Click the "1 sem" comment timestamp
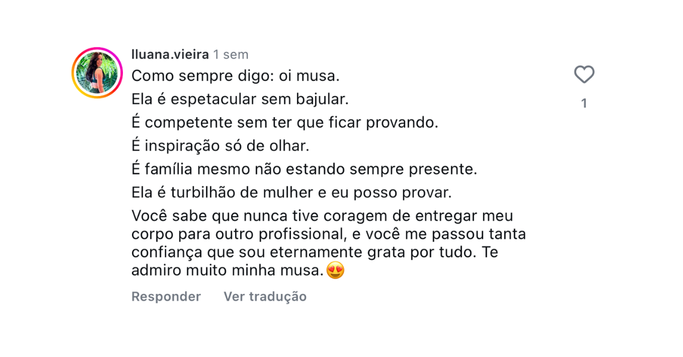Viewport: 683px width, 357px height. 231,55
